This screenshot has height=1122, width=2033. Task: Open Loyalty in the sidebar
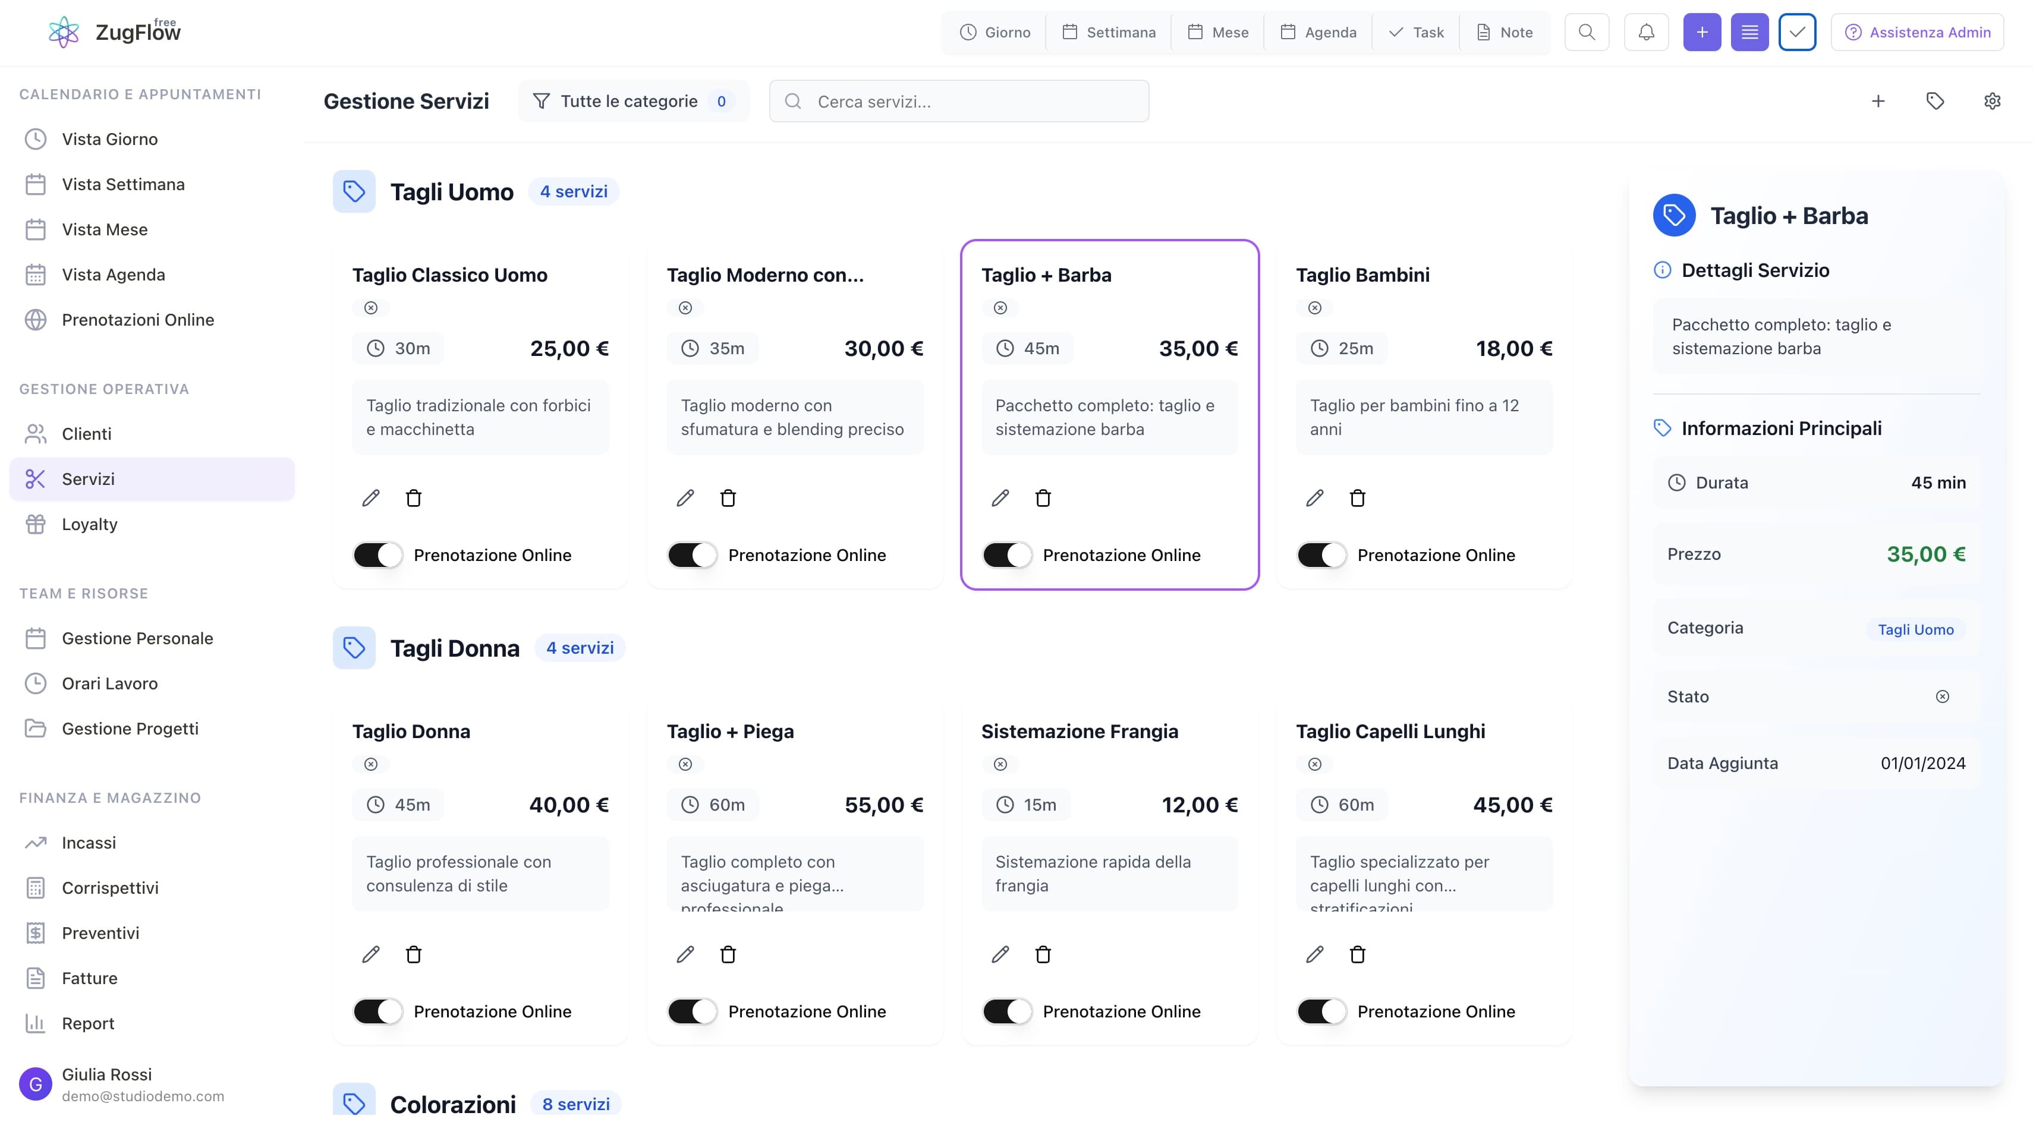click(89, 524)
